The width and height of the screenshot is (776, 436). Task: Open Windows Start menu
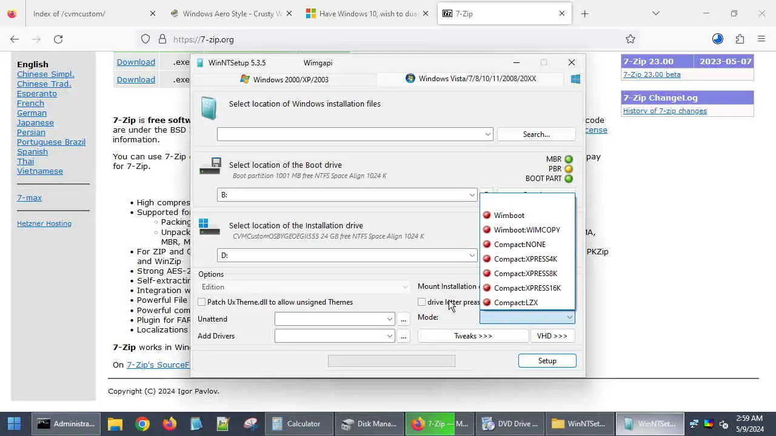[14, 424]
